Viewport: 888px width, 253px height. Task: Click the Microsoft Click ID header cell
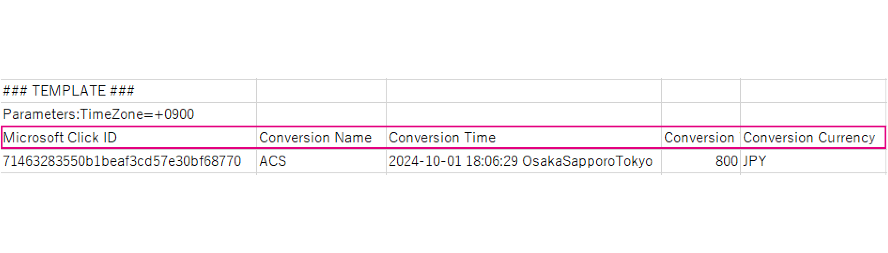[128, 138]
